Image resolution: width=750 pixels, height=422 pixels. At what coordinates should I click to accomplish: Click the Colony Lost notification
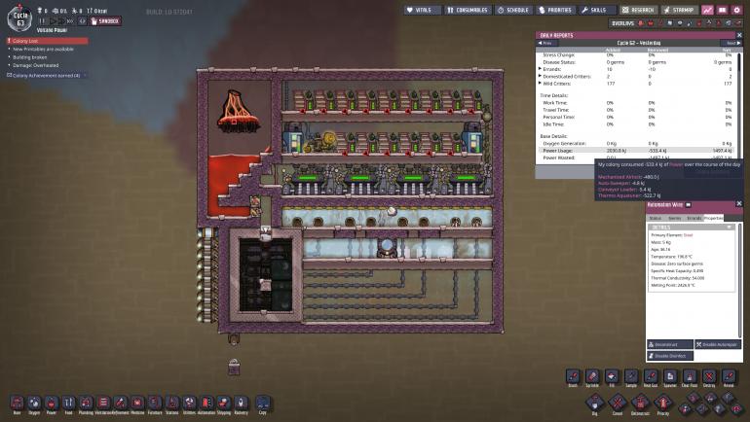point(48,41)
